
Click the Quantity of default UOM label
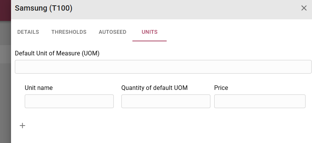tap(154, 88)
